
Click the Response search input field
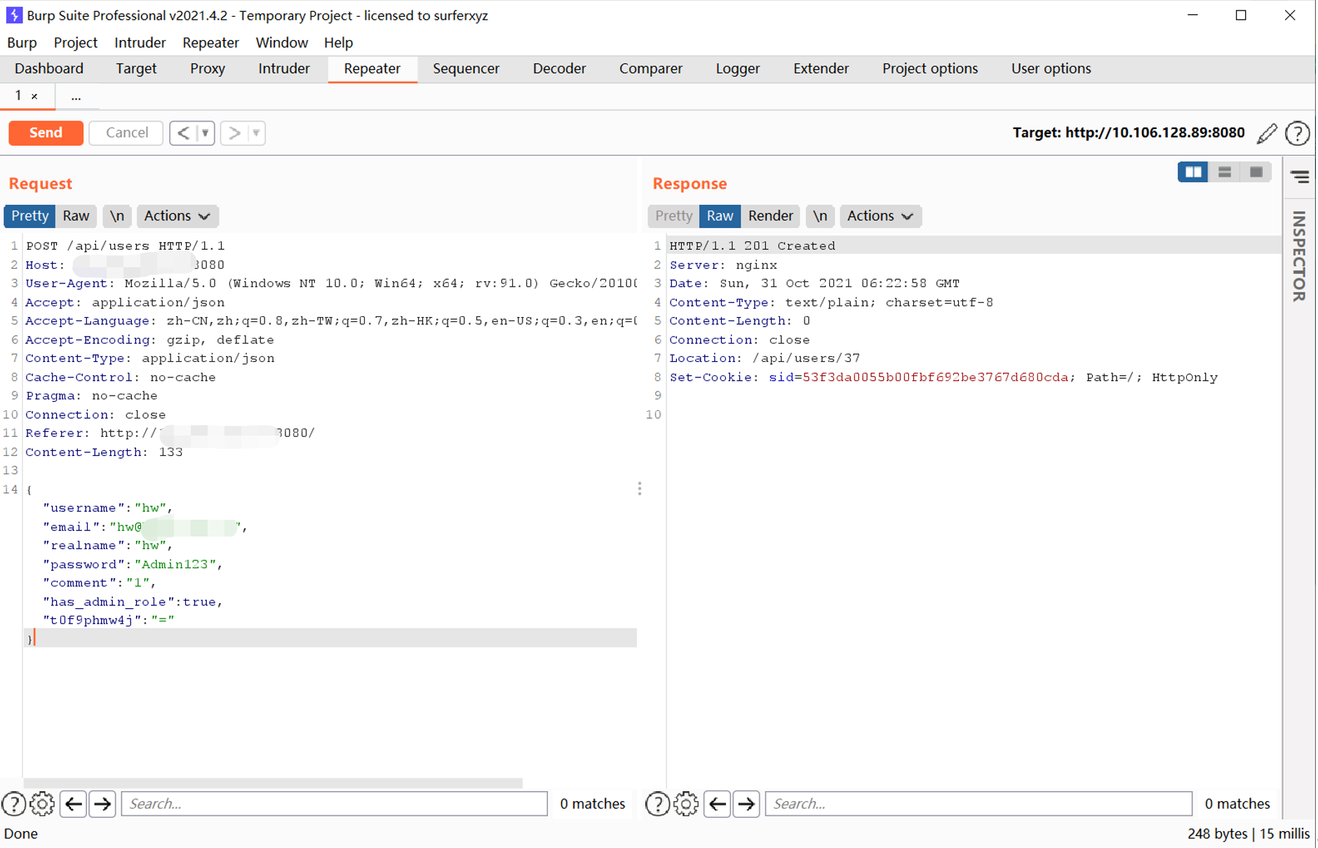(x=979, y=804)
